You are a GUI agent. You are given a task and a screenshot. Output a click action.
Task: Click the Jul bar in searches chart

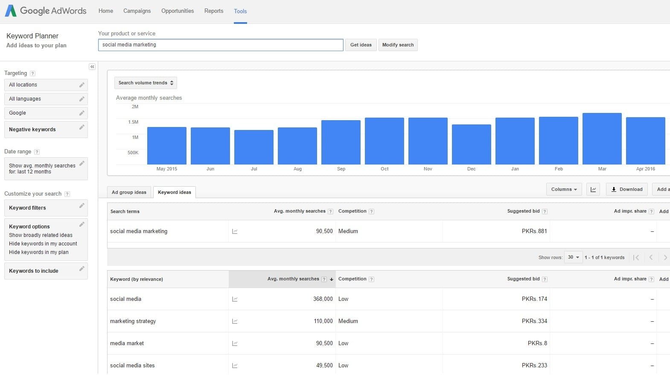pos(254,147)
